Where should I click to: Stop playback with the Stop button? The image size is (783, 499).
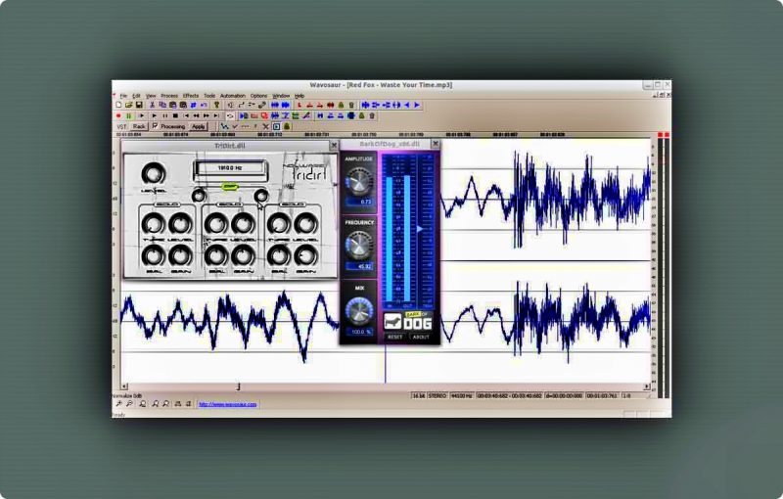pyautogui.click(x=175, y=115)
